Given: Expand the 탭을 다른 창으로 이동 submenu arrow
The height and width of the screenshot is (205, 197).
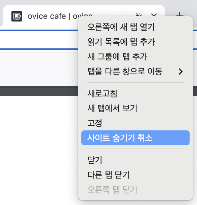Looking at the screenshot, I should pos(181,72).
